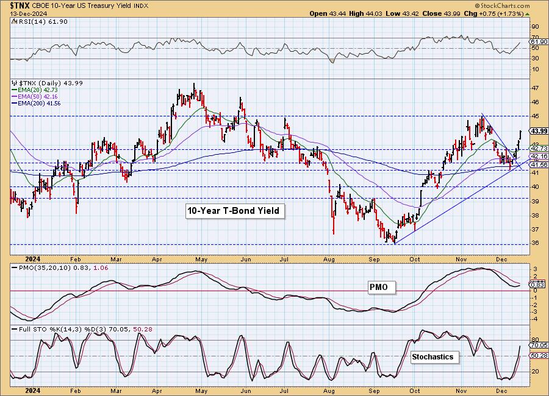The width and height of the screenshot is (549, 396).
Task: Click the black line icon beside Full STO
Action: [x=15, y=330]
